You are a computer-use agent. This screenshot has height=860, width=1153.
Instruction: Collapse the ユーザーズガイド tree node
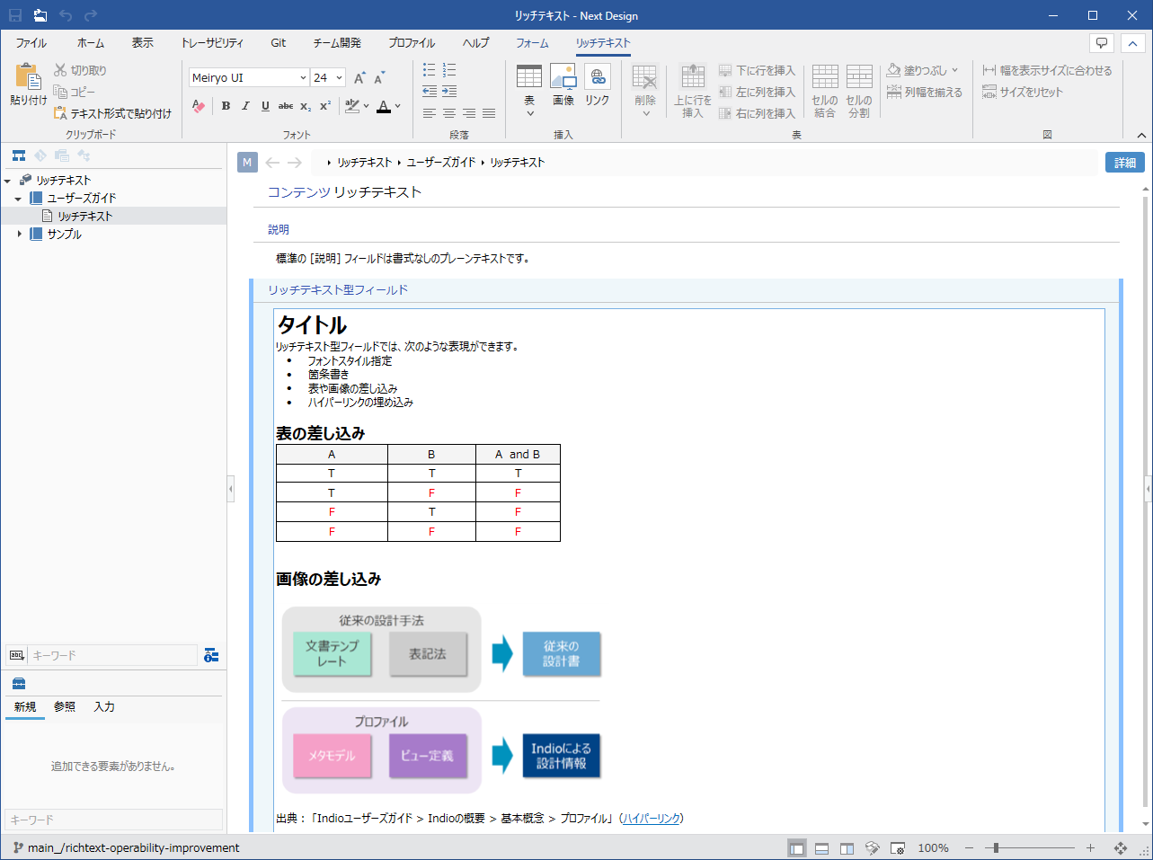tap(18, 199)
